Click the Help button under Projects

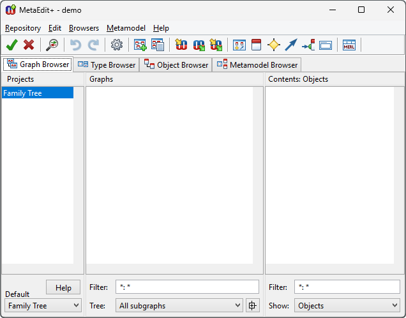point(63,287)
